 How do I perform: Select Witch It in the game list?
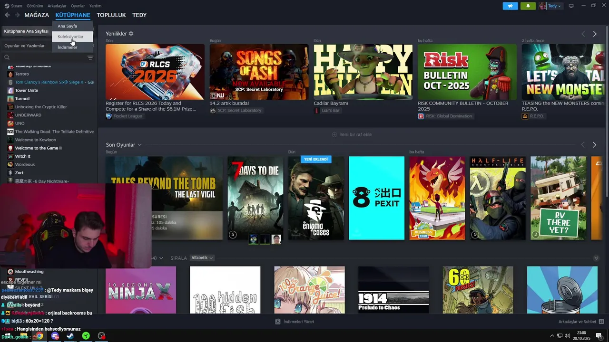coord(23,156)
